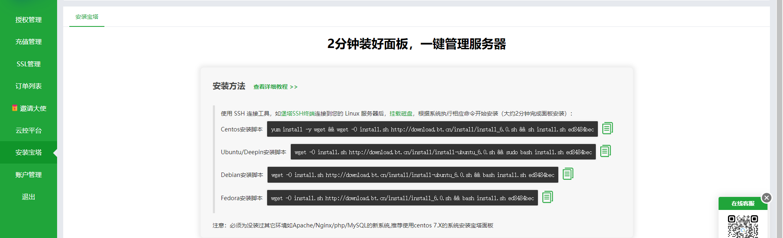
Task: Open the 挂载磁盘 link
Action: (401, 114)
